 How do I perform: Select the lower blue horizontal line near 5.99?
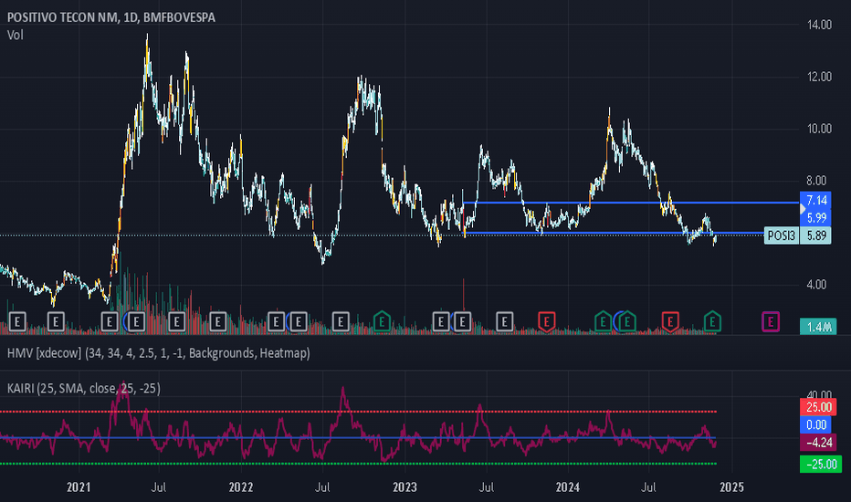[x=614, y=233]
